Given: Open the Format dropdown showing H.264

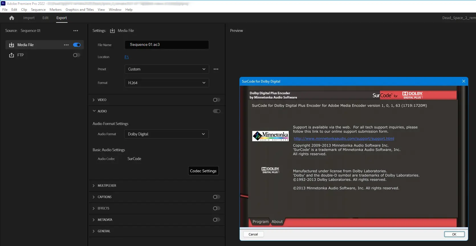Looking at the screenshot, I should pyautogui.click(x=167, y=83).
